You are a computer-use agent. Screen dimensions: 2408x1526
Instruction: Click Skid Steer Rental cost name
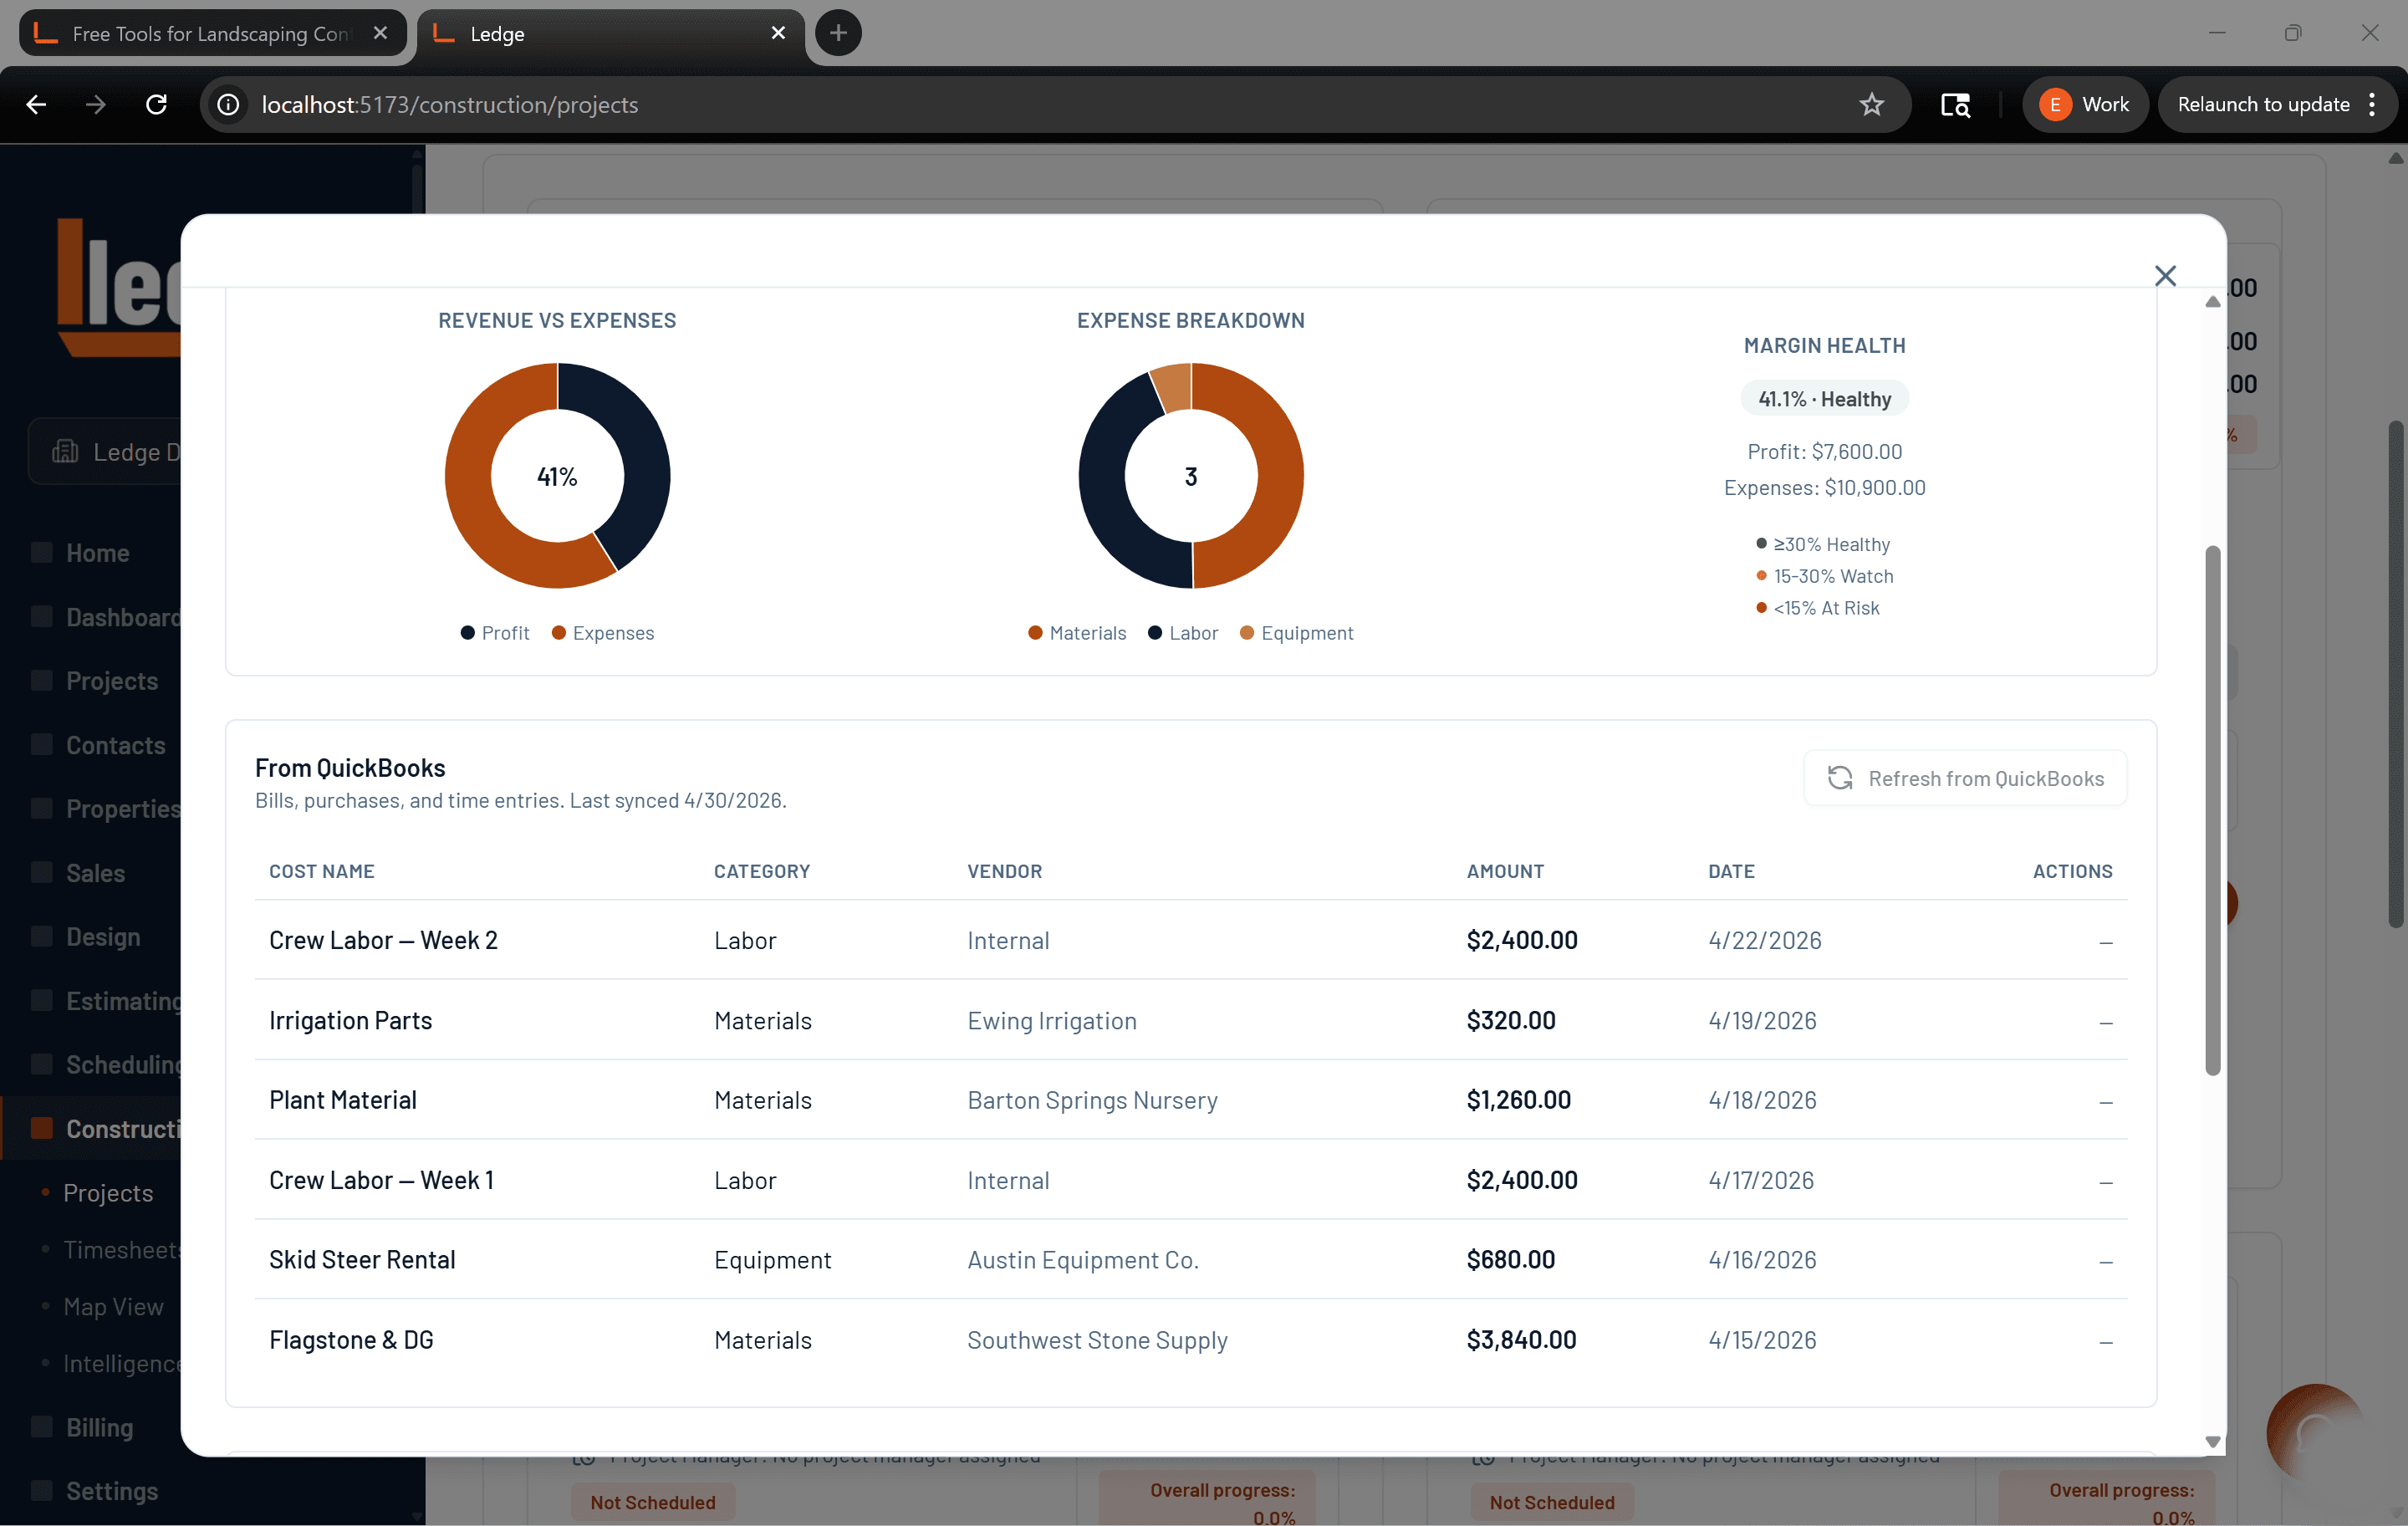click(x=362, y=1260)
